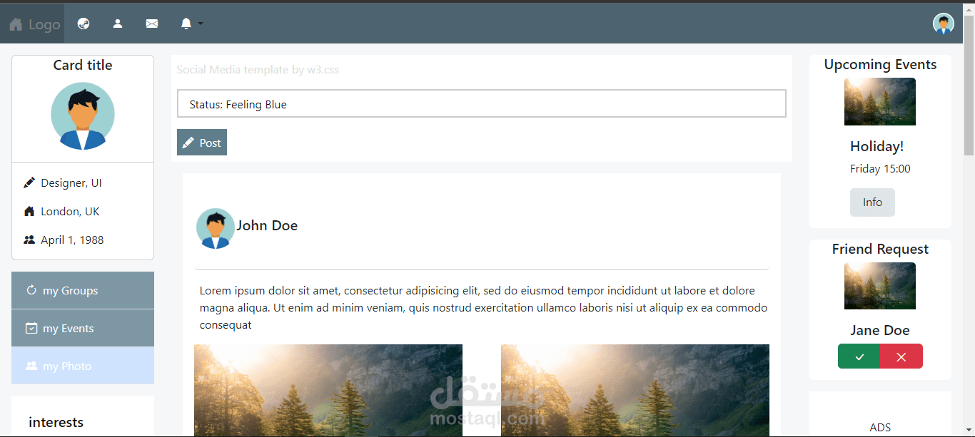
Task: Open the right forest photo in post
Action: (635, 391)
